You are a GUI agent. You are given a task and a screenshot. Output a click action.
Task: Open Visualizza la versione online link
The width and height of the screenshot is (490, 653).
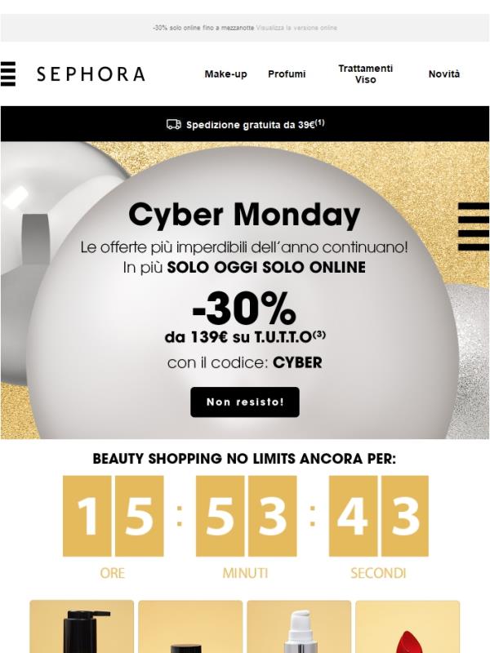point(296,27)
